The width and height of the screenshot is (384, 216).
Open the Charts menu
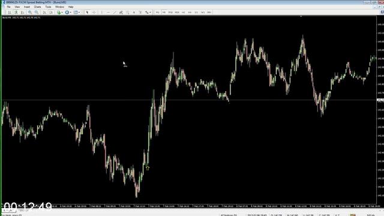37,7
